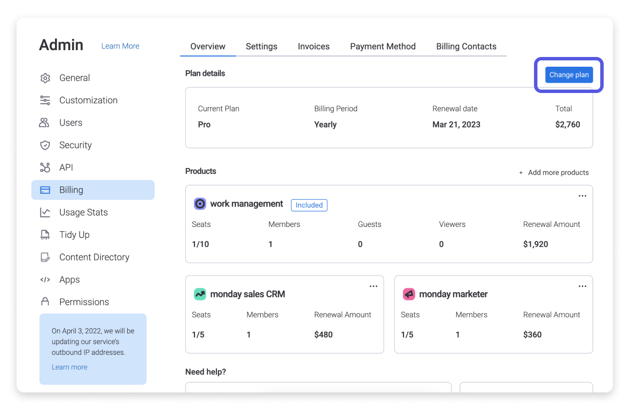Click the $360 renewal amount
The height and width of the screenshot is (410, 629).
(533, 335)
